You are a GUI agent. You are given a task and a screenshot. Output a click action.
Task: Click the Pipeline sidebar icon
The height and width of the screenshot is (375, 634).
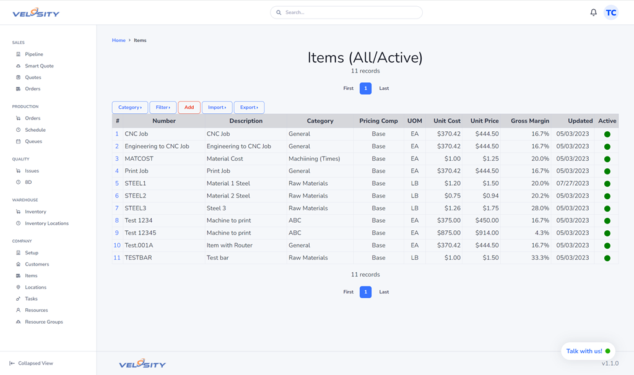coord(18,54)
